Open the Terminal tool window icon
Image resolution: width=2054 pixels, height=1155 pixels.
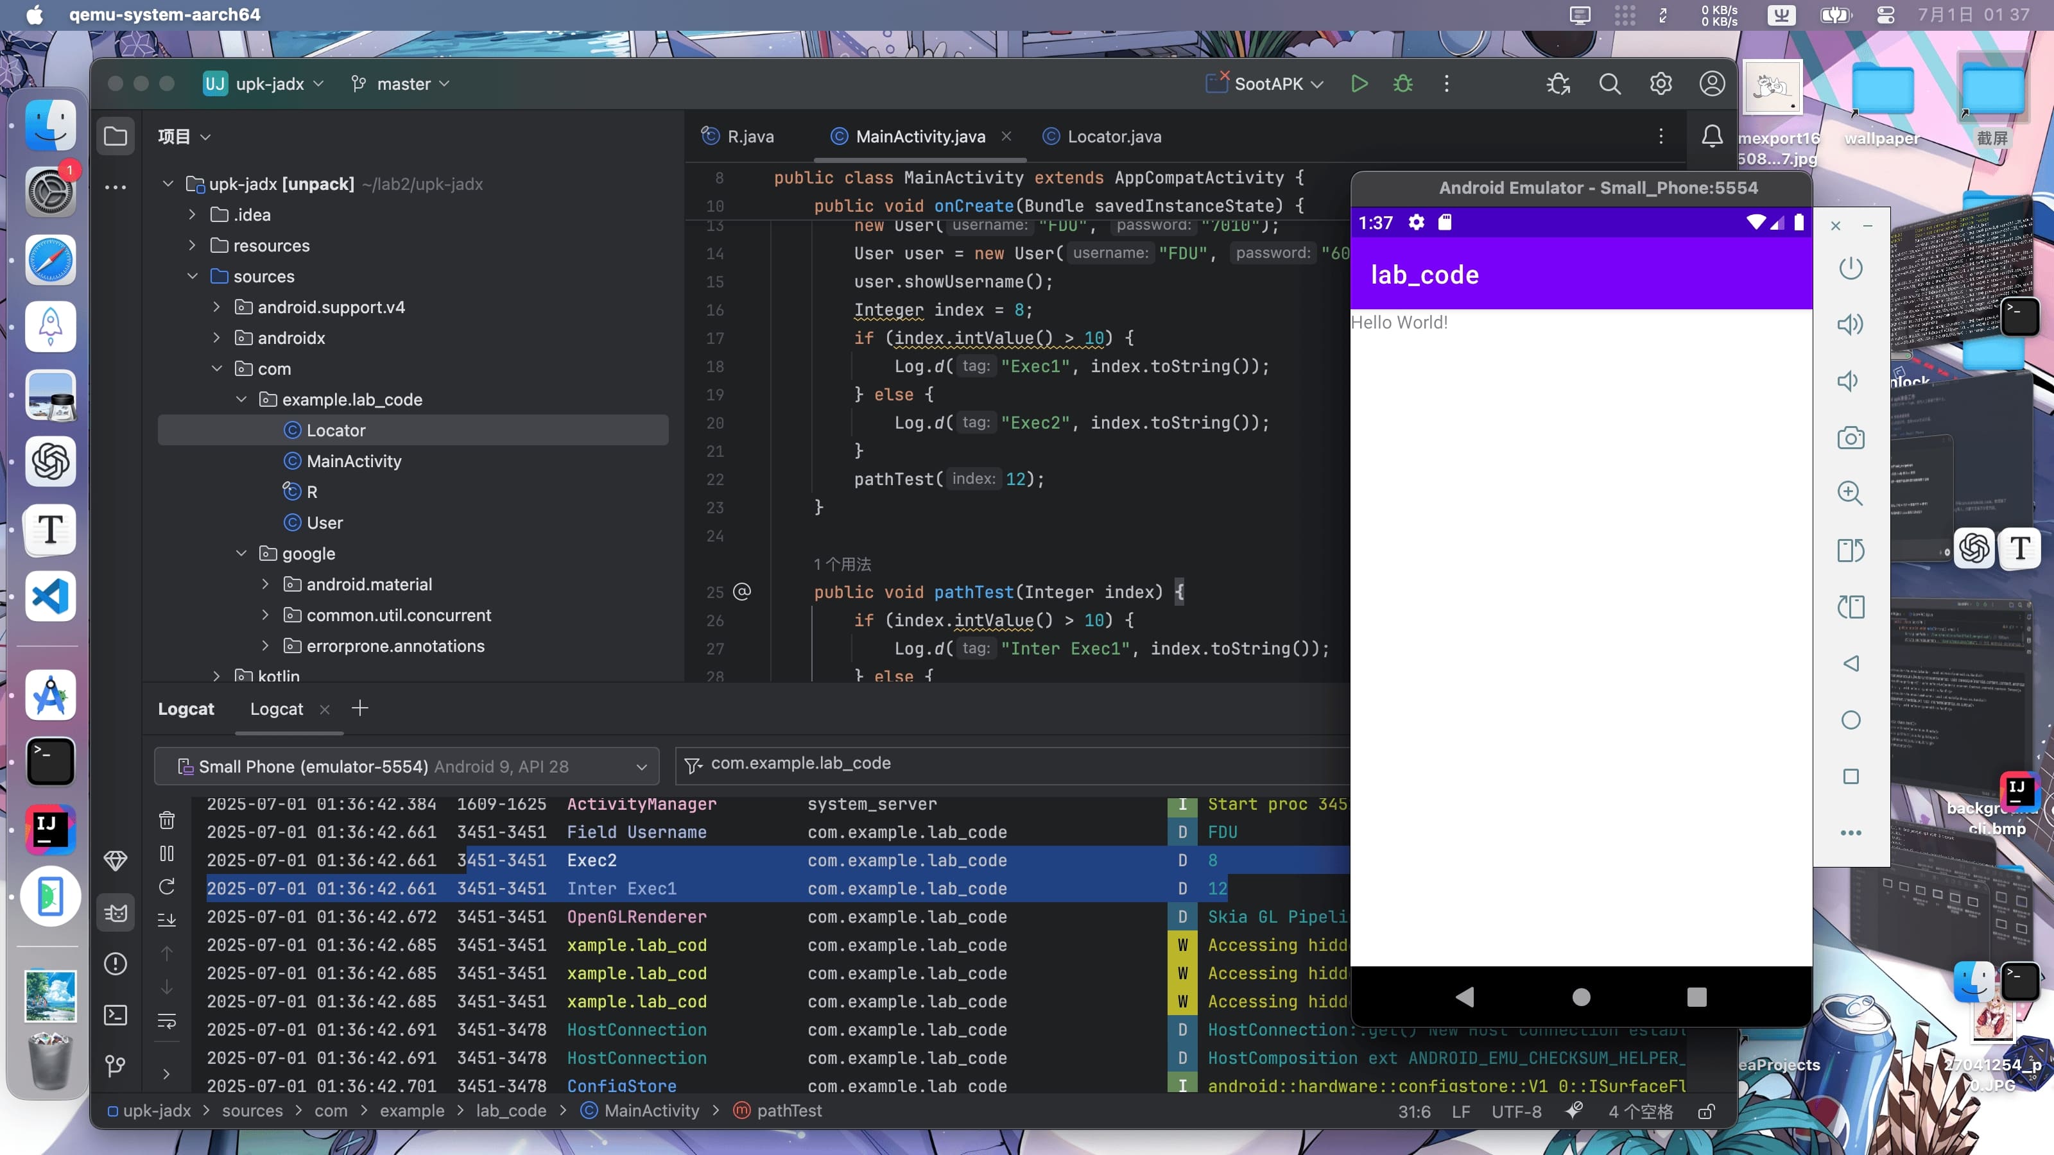[x=116, y=1014]
